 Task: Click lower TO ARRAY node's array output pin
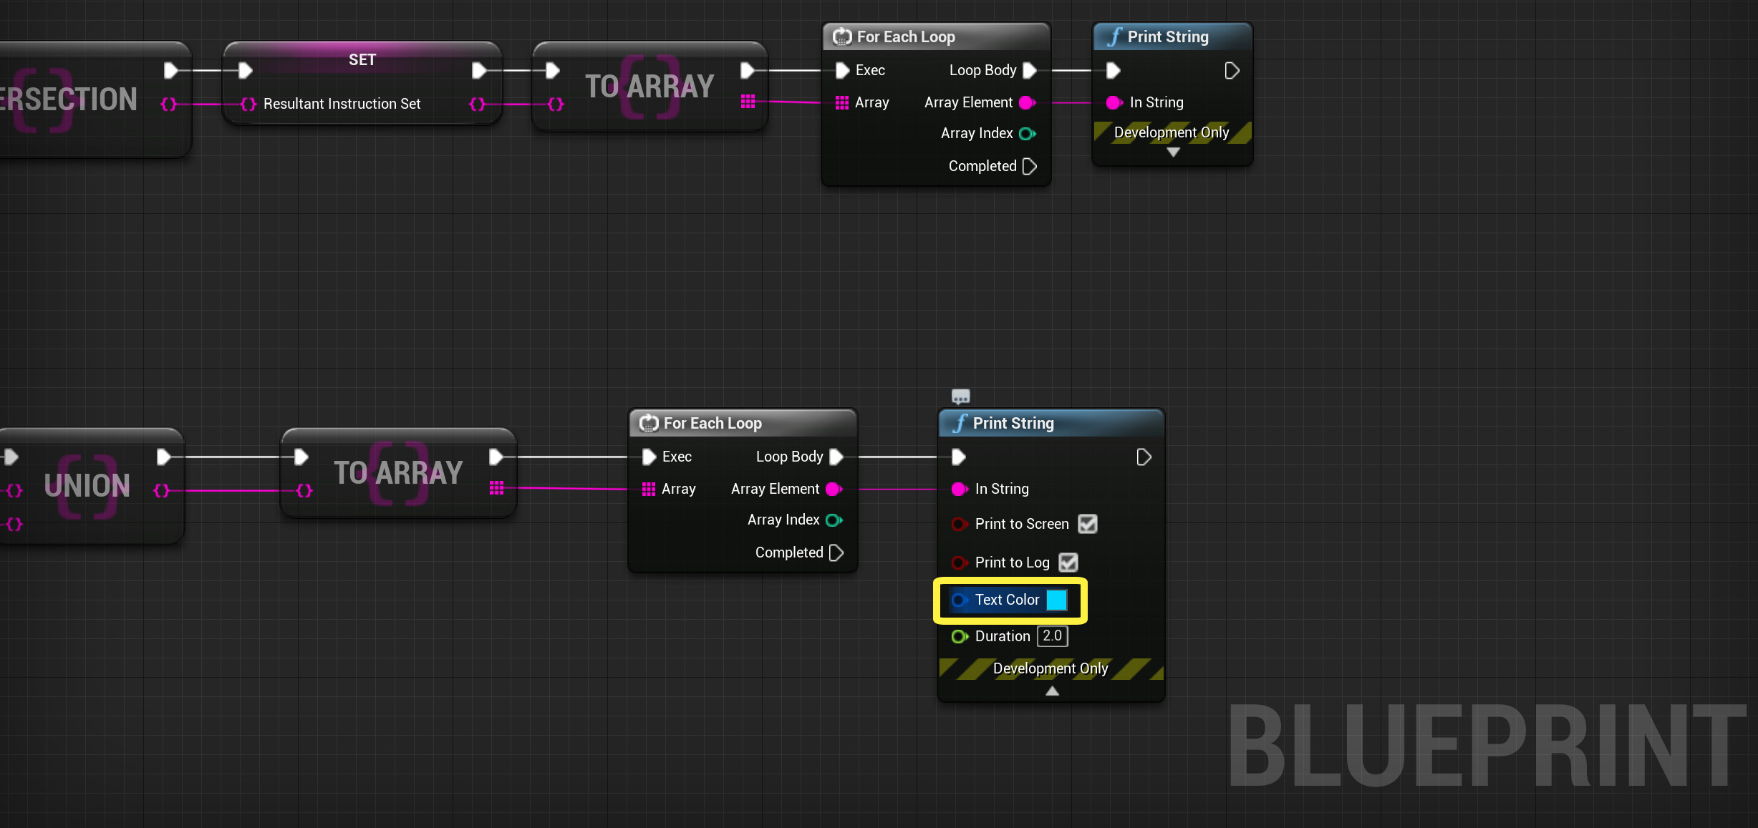496,488
